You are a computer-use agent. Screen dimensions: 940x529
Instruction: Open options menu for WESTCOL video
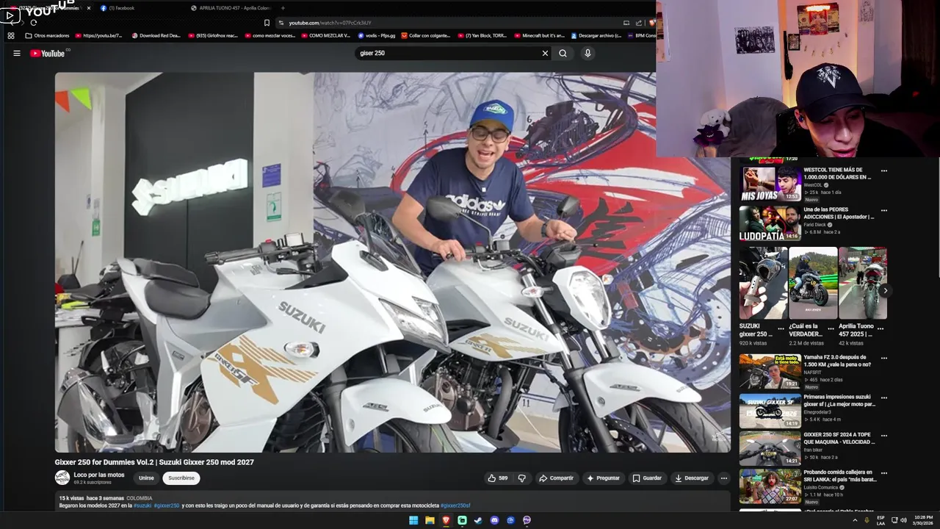coord(884,170)
